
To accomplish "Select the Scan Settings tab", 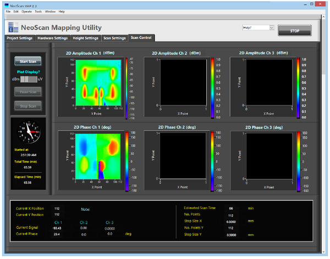I will (x=114, y=38).
